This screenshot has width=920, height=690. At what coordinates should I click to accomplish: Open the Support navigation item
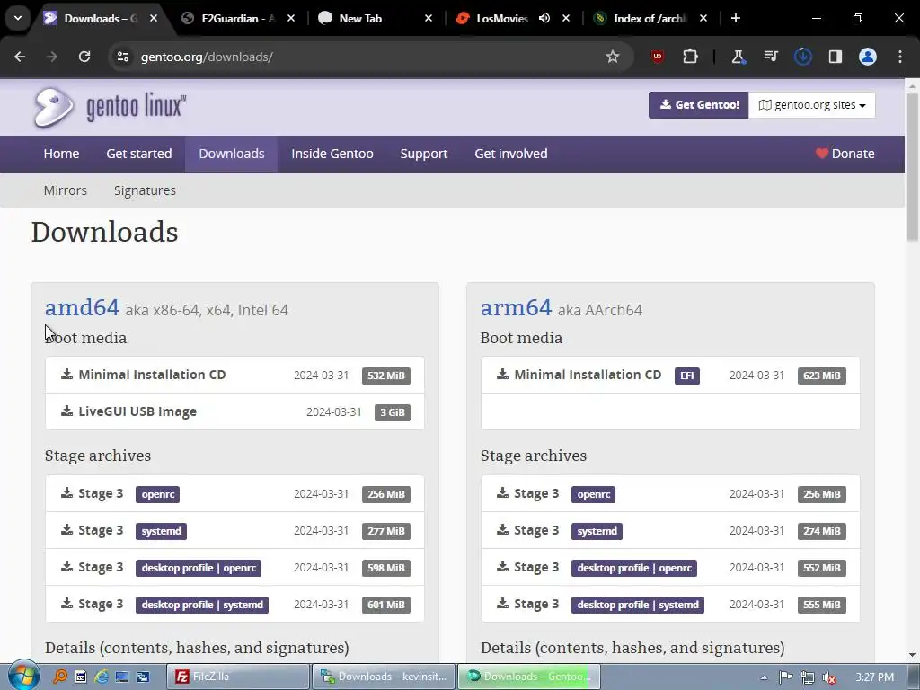[x=424, y=154]
